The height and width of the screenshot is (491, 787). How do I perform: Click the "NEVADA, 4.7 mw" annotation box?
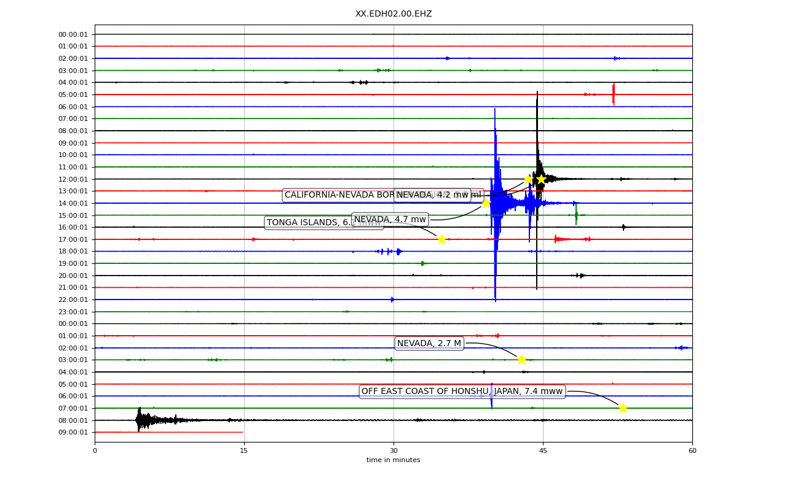click(390, 220)
